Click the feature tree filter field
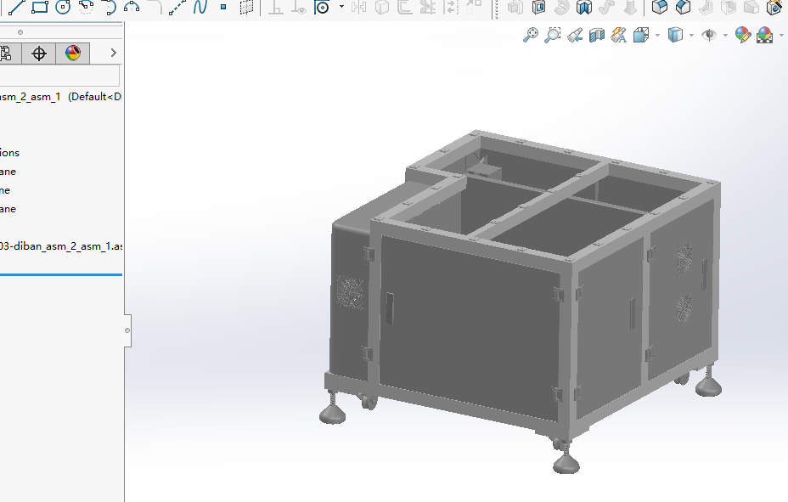The height and width of the screenshot is (502, 788). tap(59, 76)
